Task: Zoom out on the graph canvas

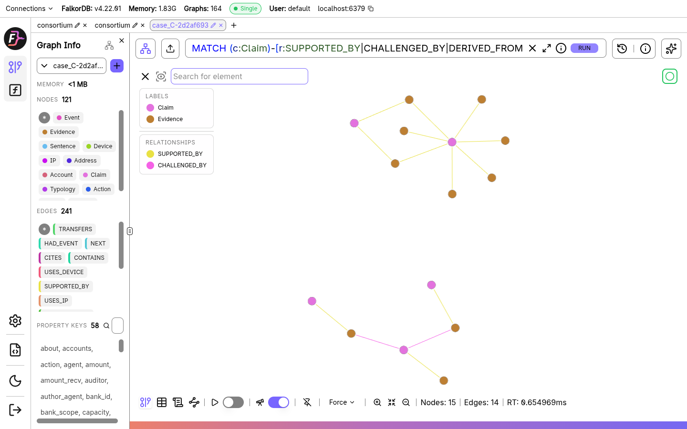Action: [x=406, y=402]
